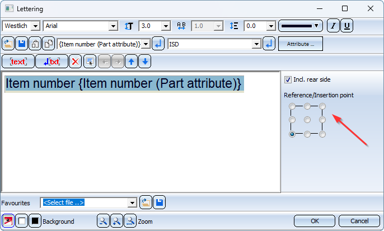
Task: Click the lock/single part attribute icon
Action: (35, 44)
